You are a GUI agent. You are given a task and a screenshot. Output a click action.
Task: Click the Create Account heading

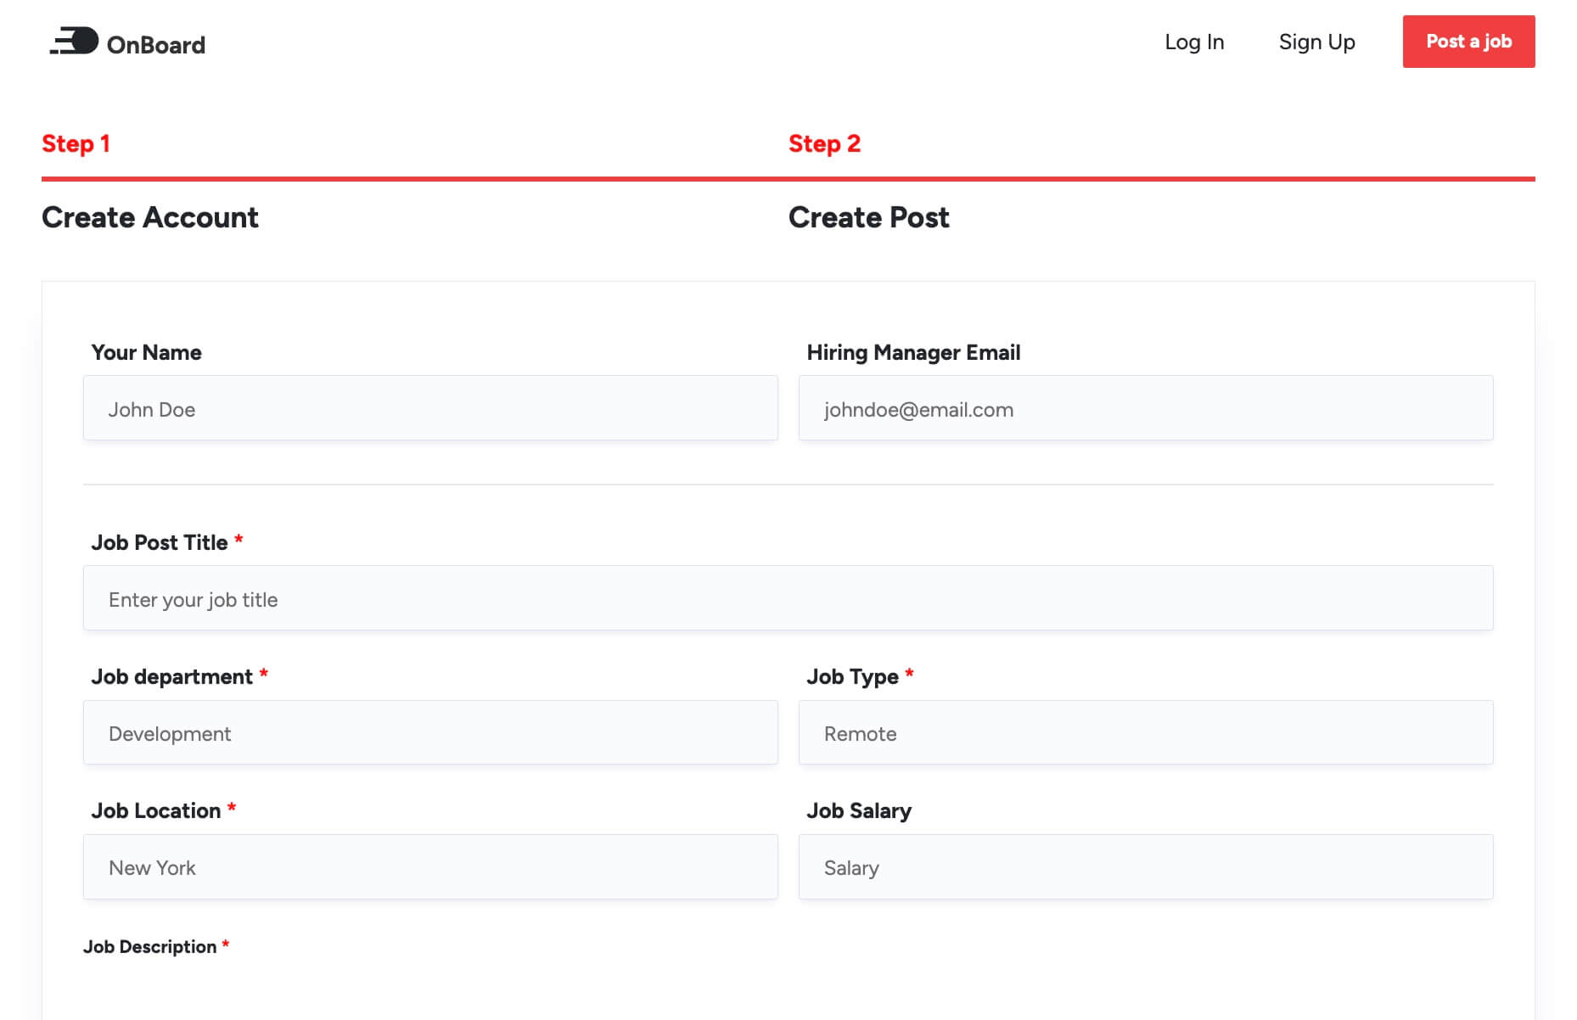coord(150,217)
